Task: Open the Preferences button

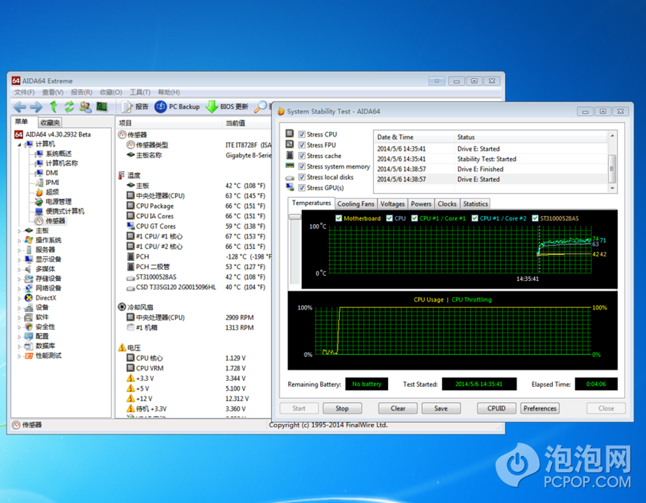Action: point(539,408)
